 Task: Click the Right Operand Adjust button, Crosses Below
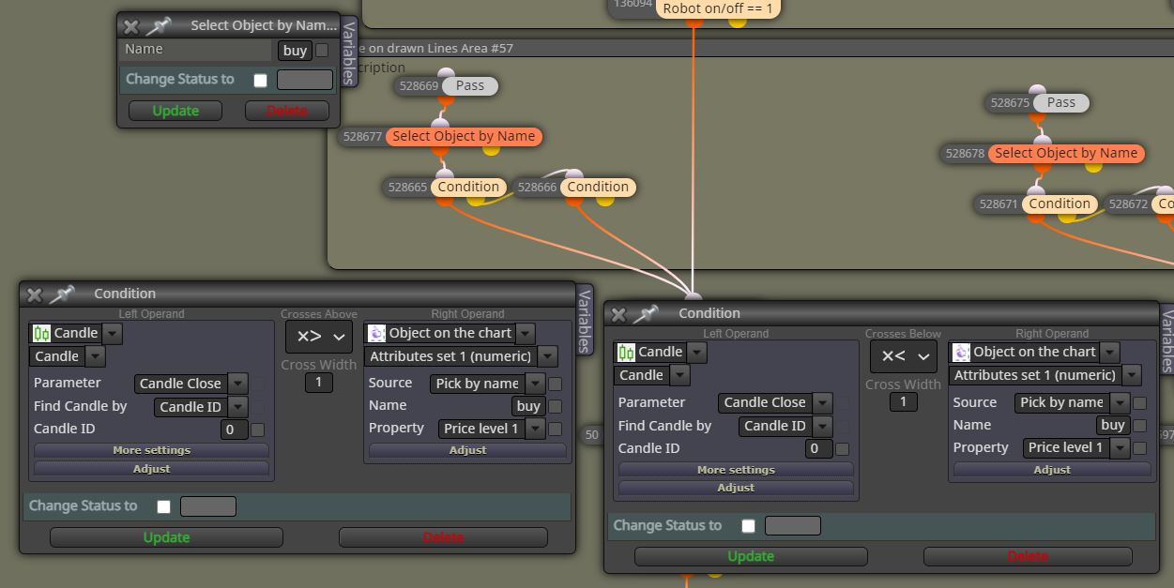(x=1052, y=470)
